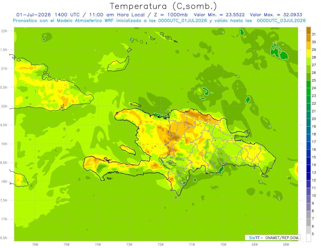Click "11:00 am Hora Local" text

coord(117,15)
